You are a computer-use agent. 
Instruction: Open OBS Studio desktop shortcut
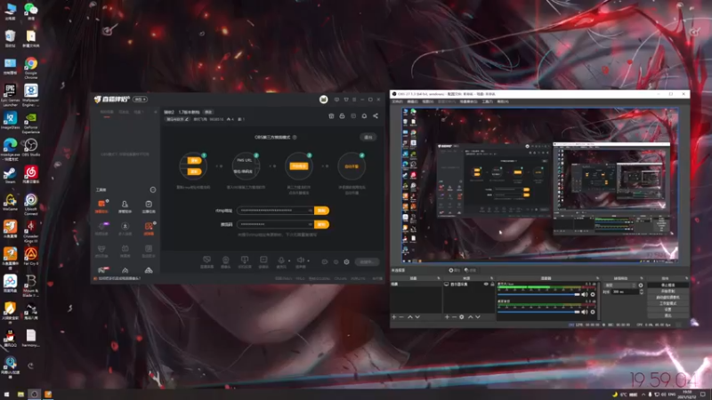31,148
